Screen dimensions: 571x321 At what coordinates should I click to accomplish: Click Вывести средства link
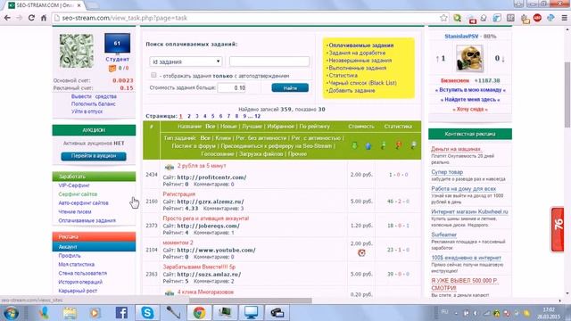[94, 96]
